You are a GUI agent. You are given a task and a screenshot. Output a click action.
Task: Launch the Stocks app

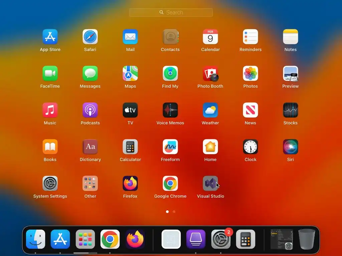pos(291,110)
